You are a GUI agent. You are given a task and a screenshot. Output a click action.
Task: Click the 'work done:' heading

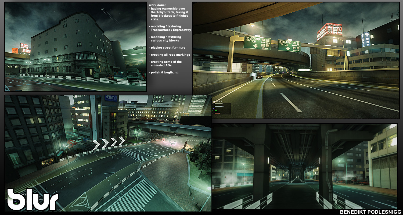click(158, 5)
